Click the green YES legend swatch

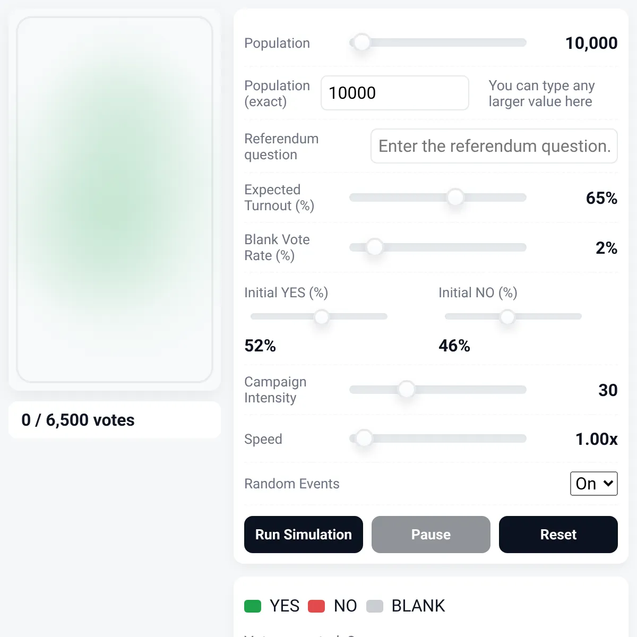tap(253, 606)
